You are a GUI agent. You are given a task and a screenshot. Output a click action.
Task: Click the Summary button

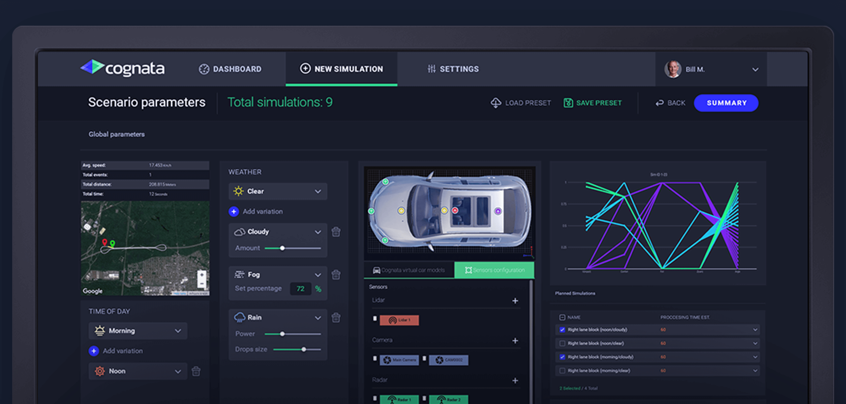(x=726, y=103)
